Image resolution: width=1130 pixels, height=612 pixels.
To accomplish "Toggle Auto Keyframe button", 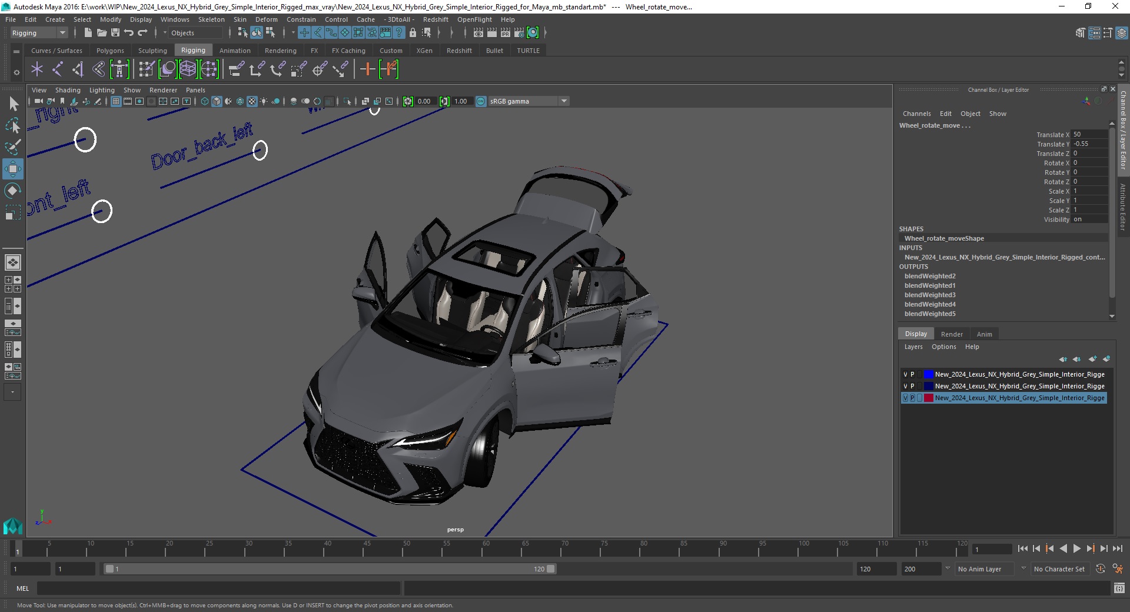I will pyautogui.click(x=1101, y=569).
